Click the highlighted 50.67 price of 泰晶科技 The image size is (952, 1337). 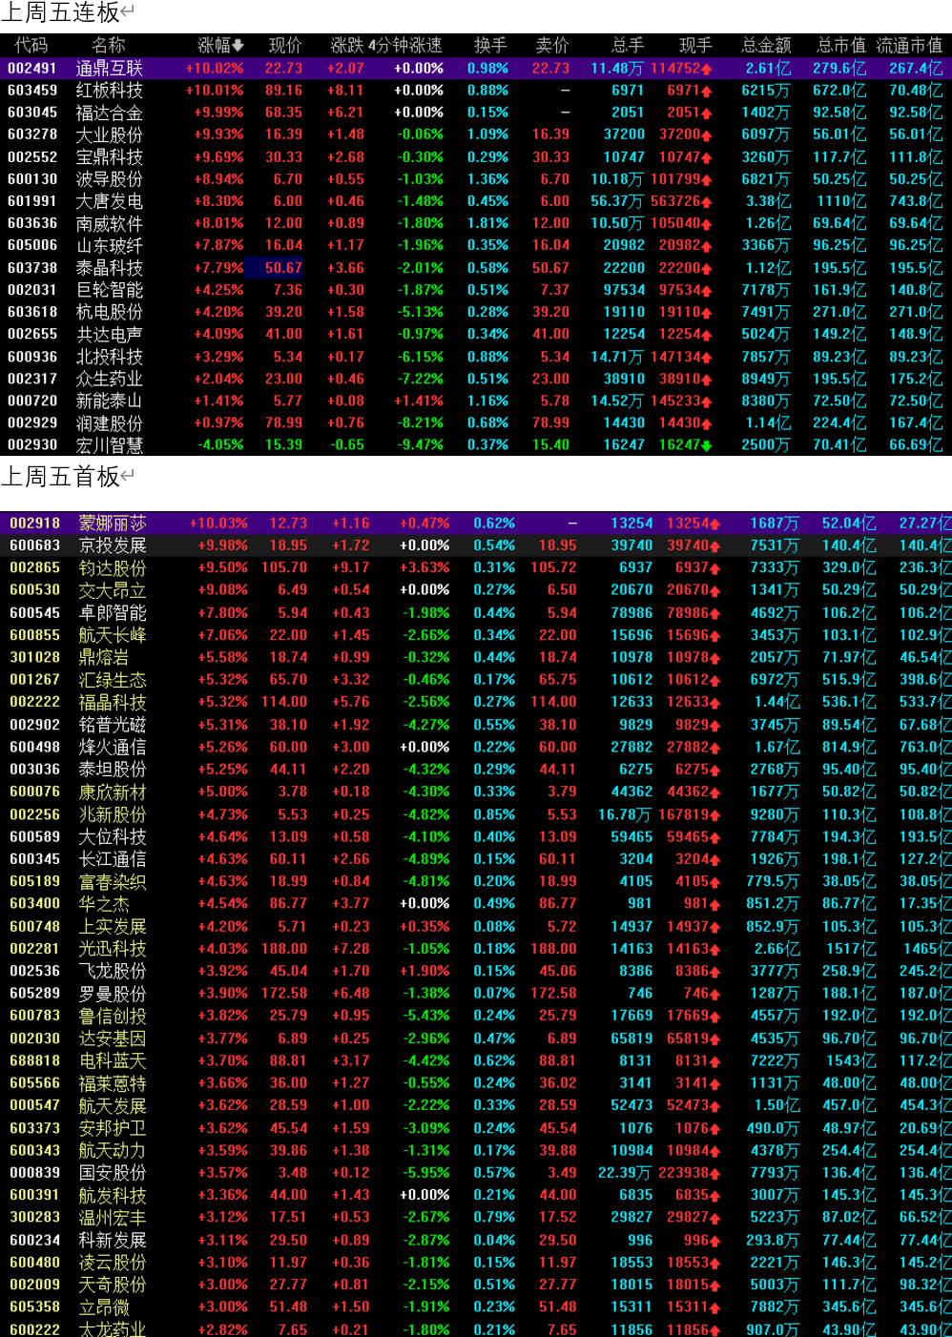282,268
